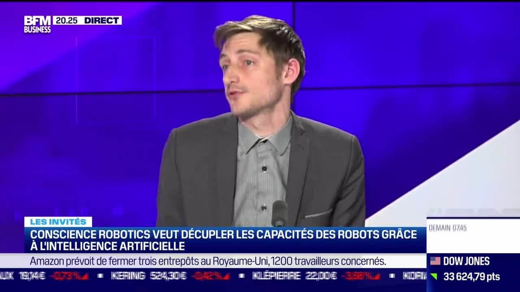The image size is (520, 292).
Task: Select the LES INVITÉS segment label
Action: coord(58,221)
